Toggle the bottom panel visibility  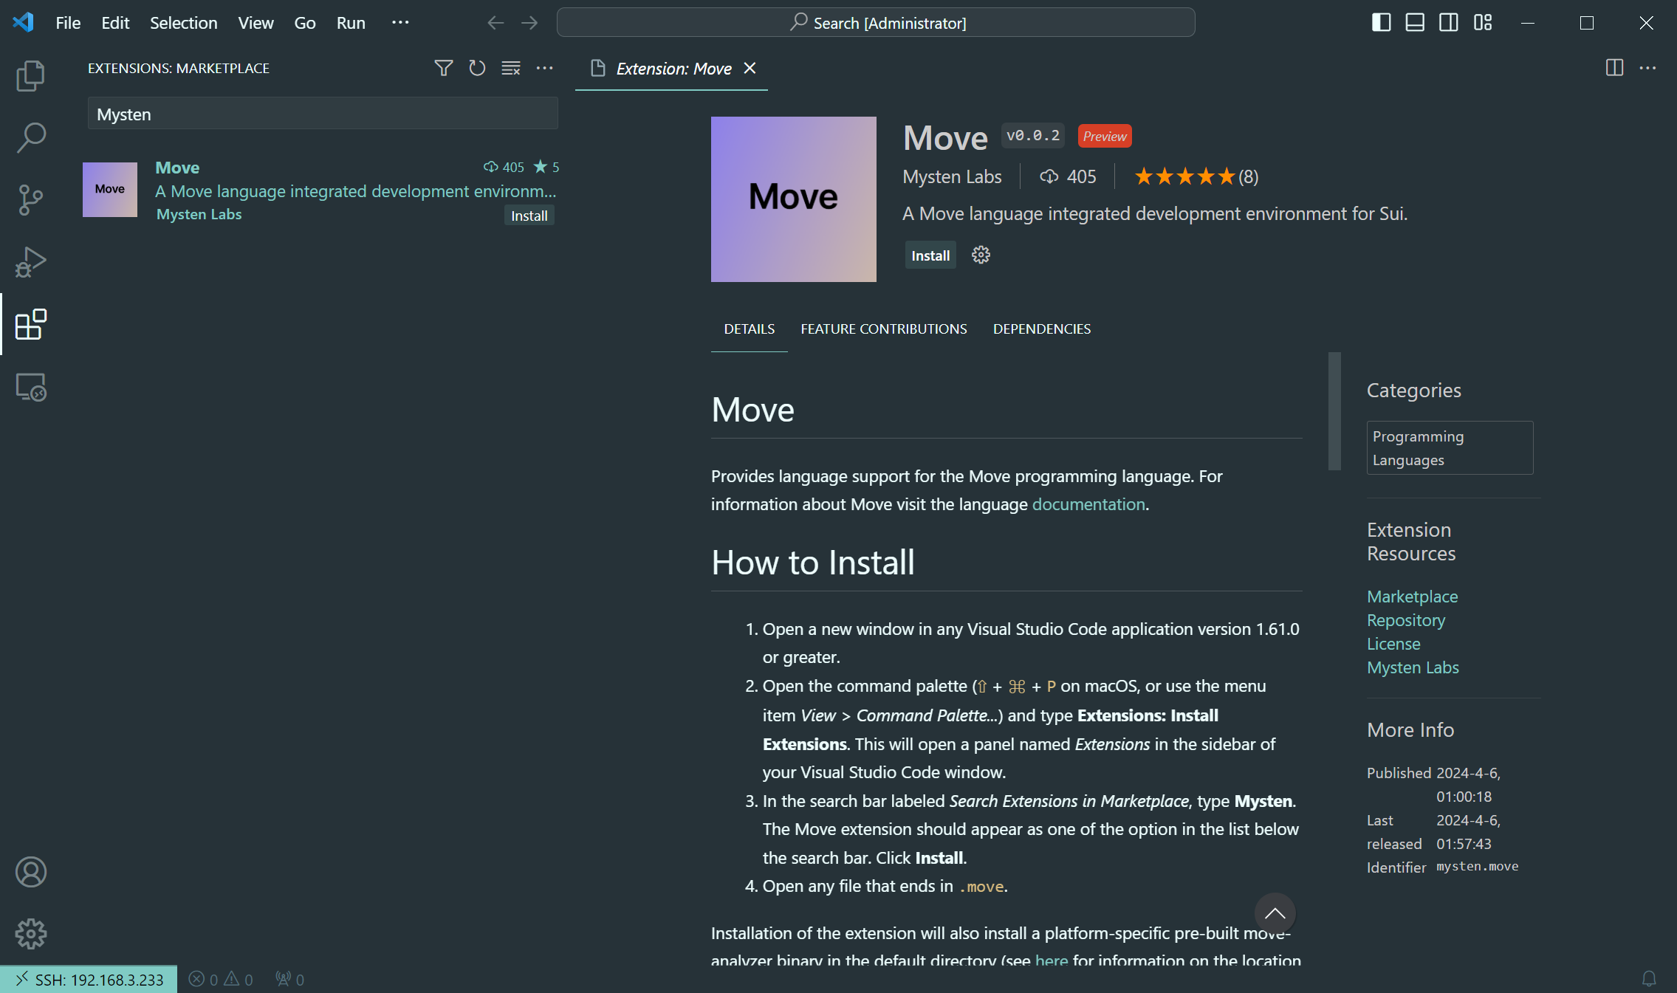[x=1415, y=23]
